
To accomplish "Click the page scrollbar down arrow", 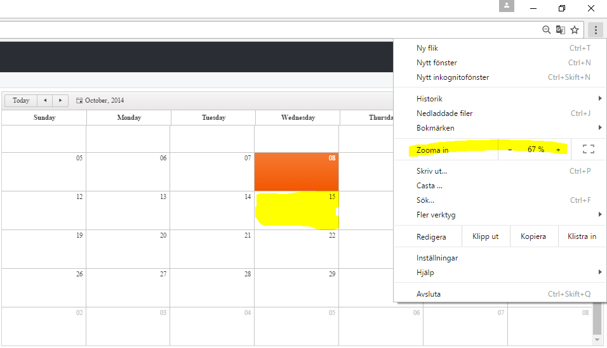I will coord(597,340).
